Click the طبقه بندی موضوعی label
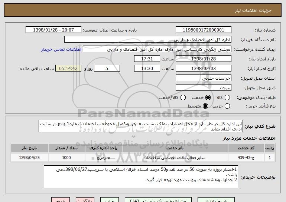Screen dimensions: 286x202 256,98
